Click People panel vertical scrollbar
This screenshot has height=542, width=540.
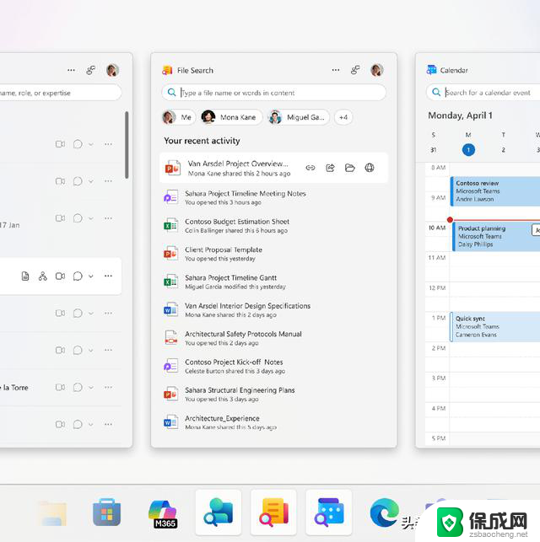point(127,145)
